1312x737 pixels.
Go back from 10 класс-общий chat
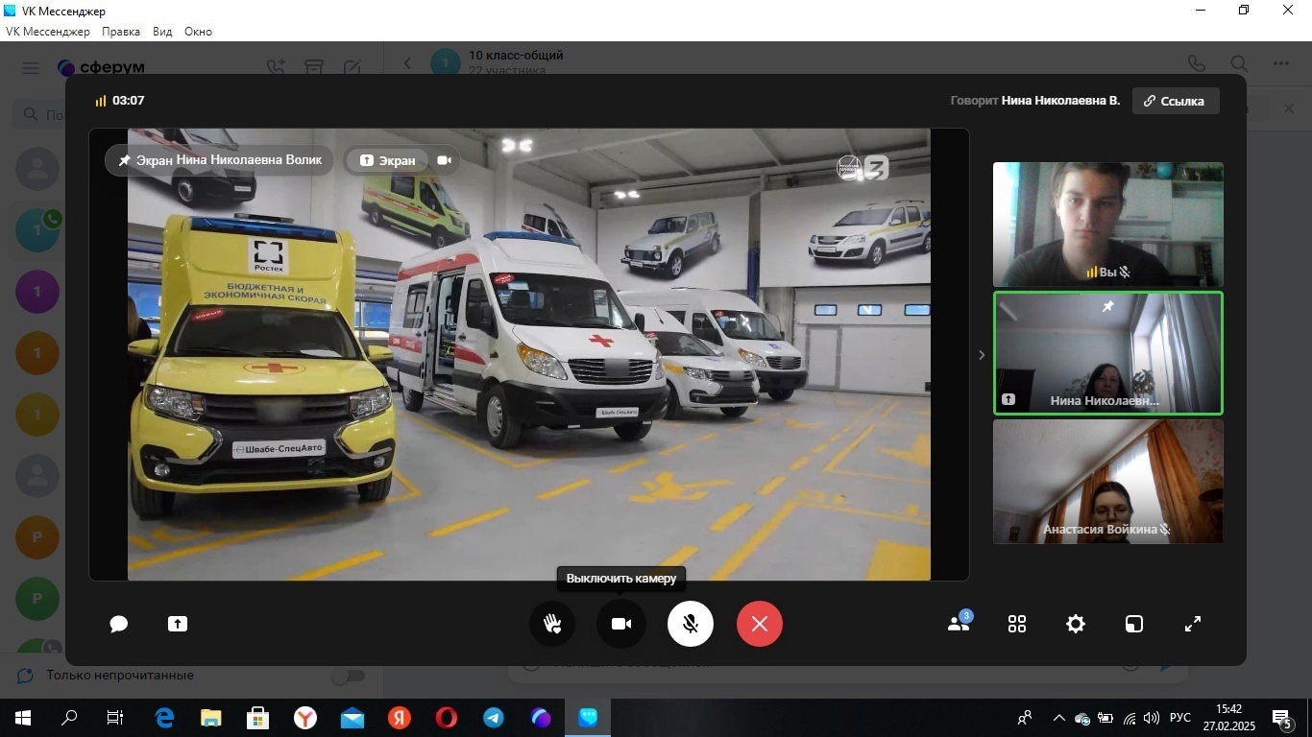pos(407,63)
